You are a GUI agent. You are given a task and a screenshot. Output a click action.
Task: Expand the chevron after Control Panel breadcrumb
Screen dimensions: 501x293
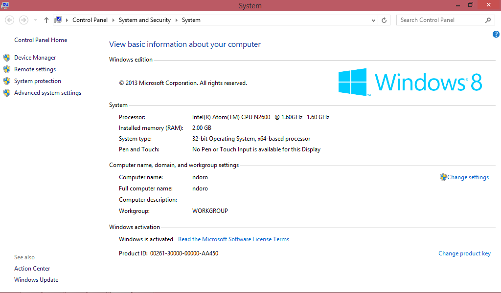pos(114,20)
